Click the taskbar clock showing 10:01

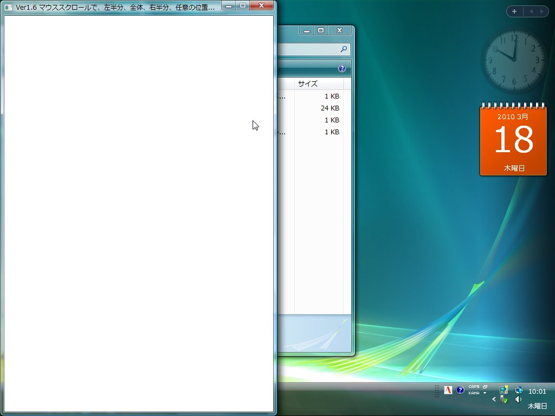[x=537, y=392]
